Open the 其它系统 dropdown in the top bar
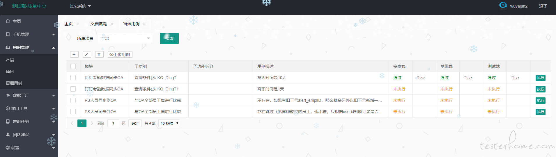This screenshot has height=157, width=556. click(x=80, y=6)
